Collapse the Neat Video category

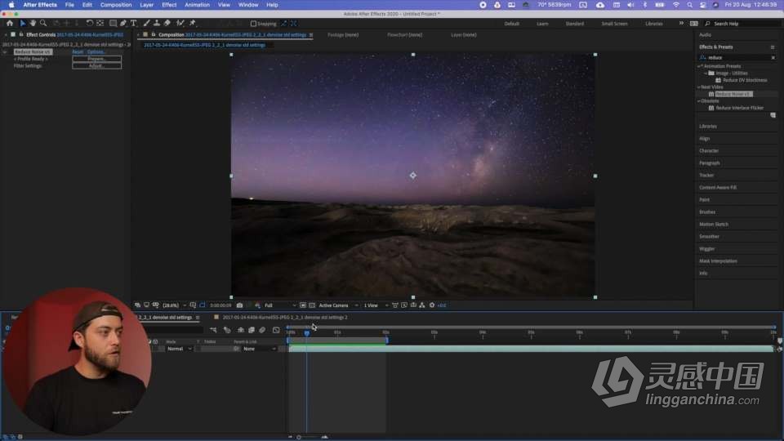699,87
